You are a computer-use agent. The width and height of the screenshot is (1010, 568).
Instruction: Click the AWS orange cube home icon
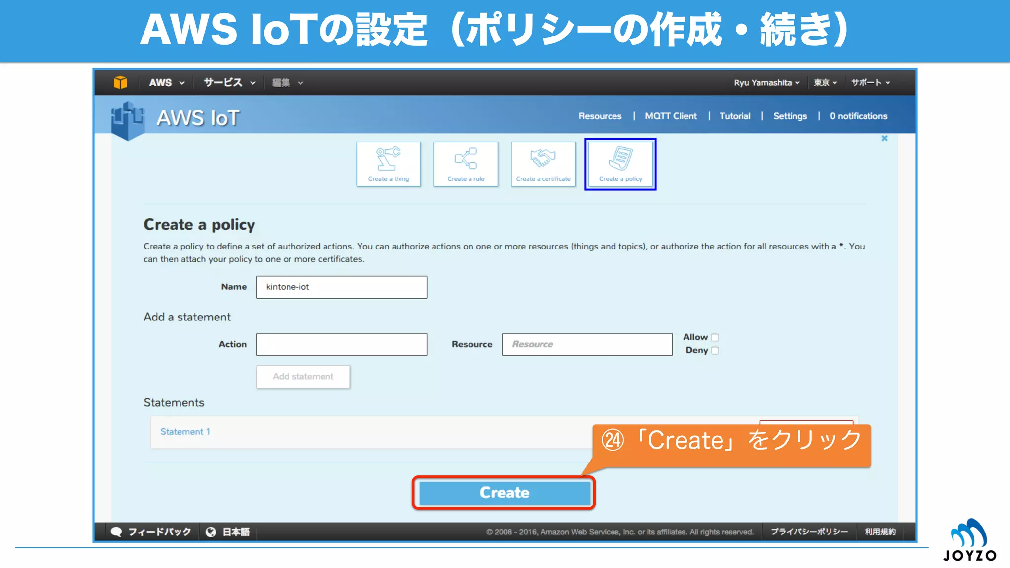(x=120, y=82)
